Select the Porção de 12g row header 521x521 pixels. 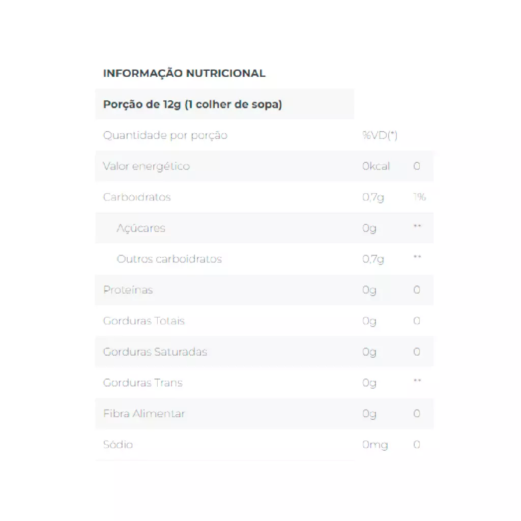click(192, 105)
